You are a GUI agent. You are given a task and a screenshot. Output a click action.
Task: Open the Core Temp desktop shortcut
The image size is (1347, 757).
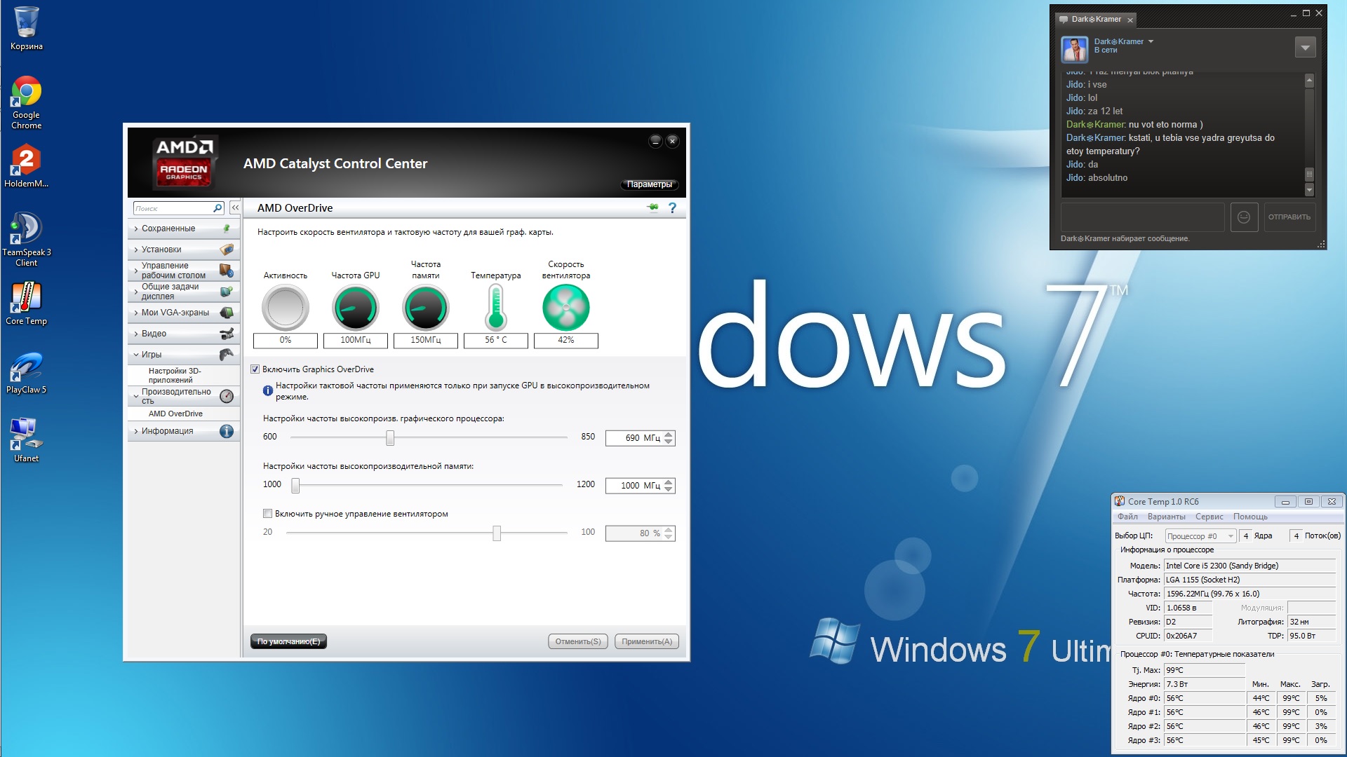click(27, 304)
